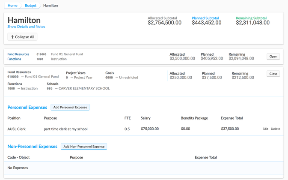
Task: Select the AUSL Clerk position row
Action: pyautogui.click(x=17, y=129)
